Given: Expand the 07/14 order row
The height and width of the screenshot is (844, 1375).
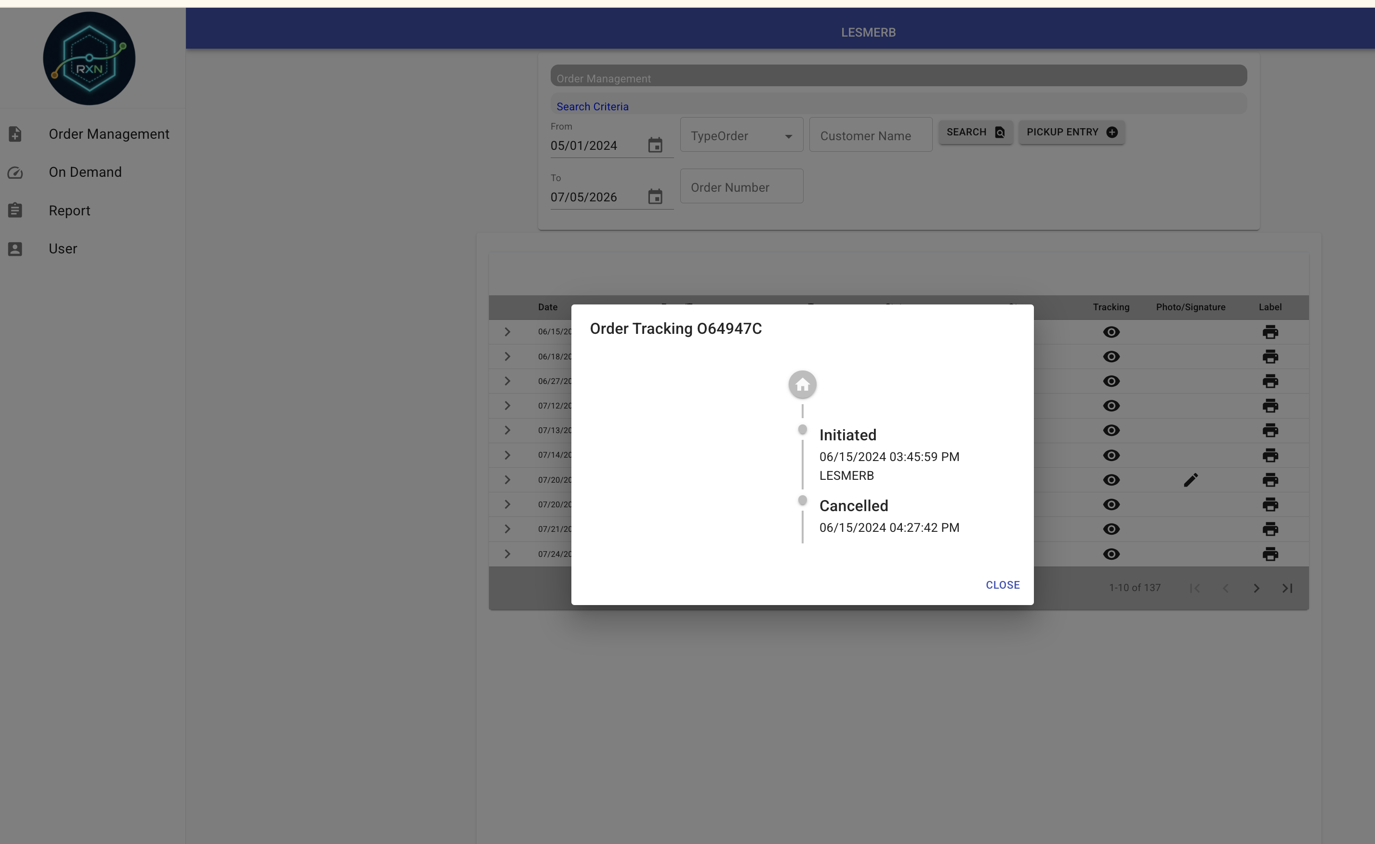Looking at the screenshot, I should [x=507, y=455].
